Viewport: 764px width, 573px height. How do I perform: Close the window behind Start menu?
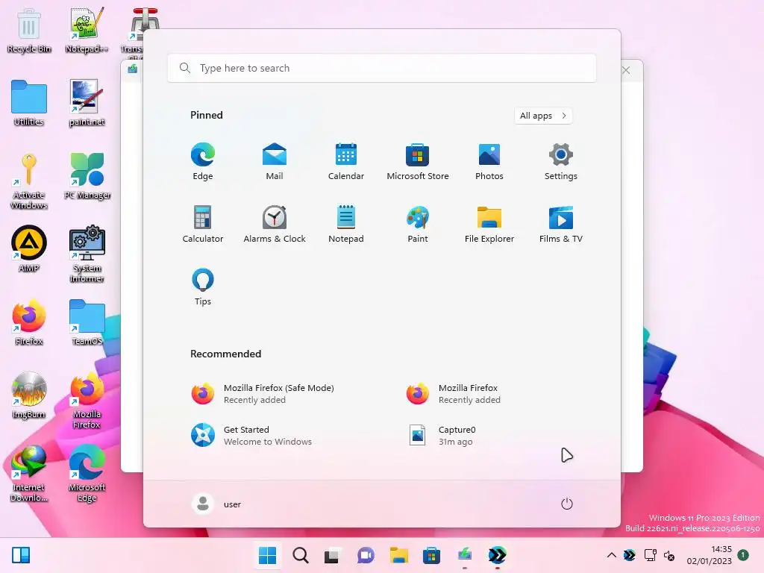click(626, 70)
